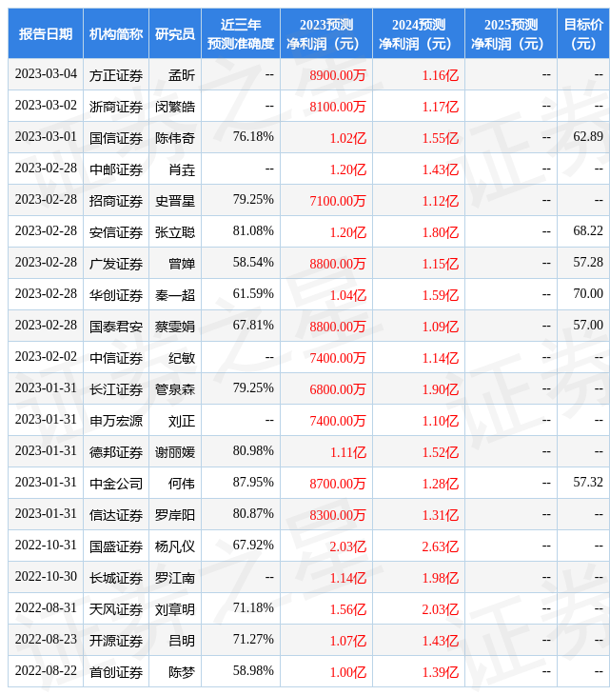
Task: Click the 67.81% accuracy value
Action: 253,326
